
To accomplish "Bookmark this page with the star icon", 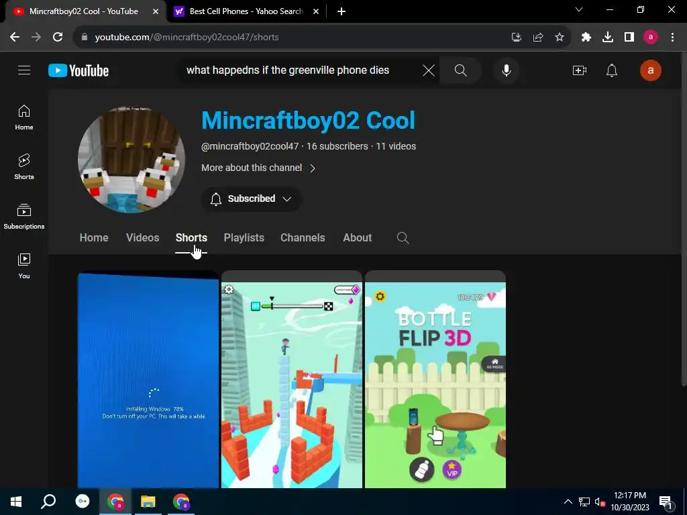I will pos(559,38).
